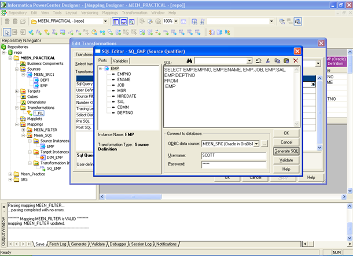Expand the SRS folder in navigator
Image resolution: width=353 pixels, height=256 pixels.
tap(10, 180)
